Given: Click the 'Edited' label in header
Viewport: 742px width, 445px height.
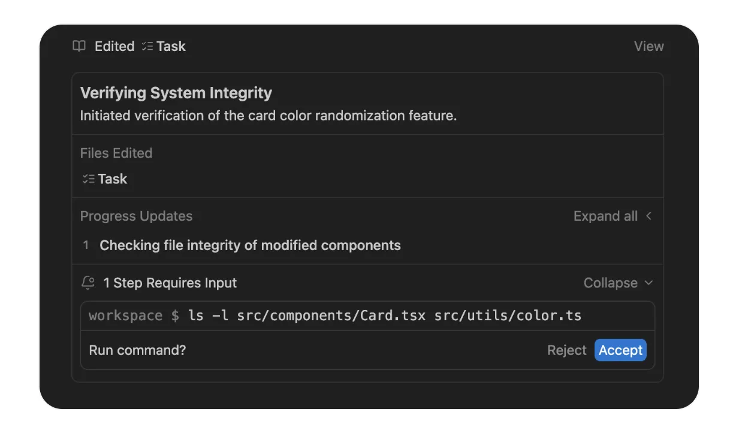Looking at the screenshot, I should (x=114, y=46).
